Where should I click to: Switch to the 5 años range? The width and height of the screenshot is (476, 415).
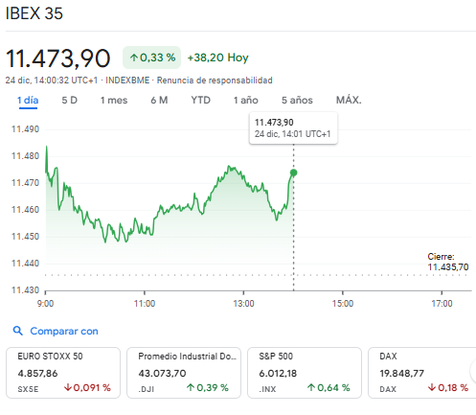[x=297, y=101]
